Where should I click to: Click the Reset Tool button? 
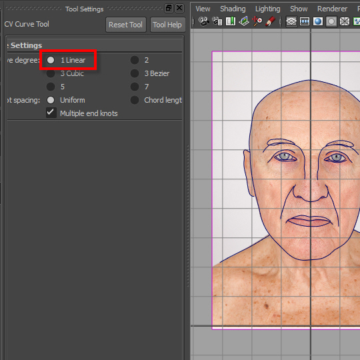coord(126,25)
